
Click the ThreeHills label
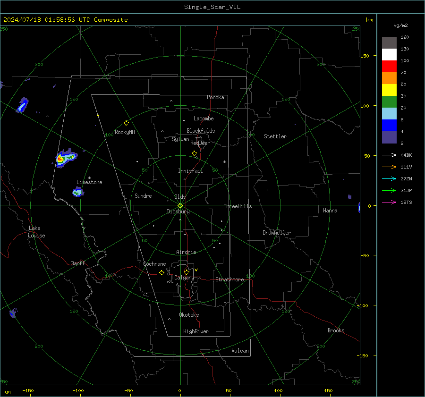(x=238, y=206)
